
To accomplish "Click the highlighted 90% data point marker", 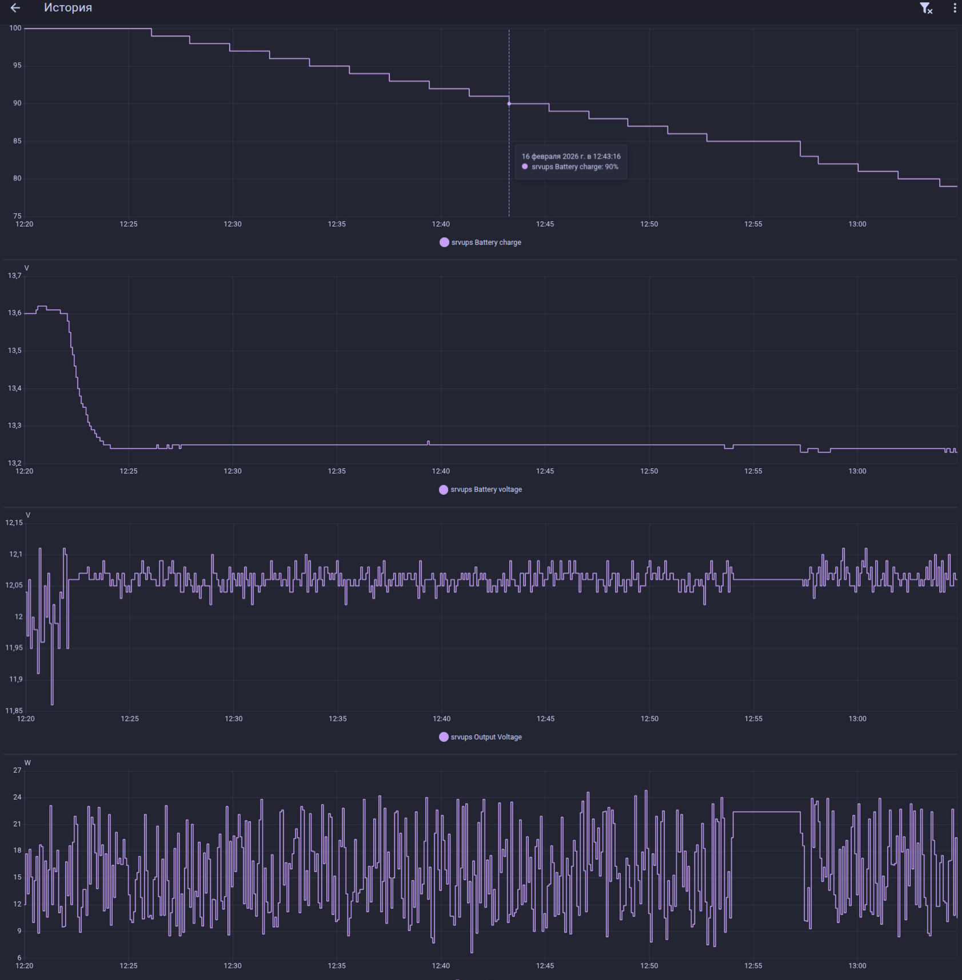I will 509,103.
